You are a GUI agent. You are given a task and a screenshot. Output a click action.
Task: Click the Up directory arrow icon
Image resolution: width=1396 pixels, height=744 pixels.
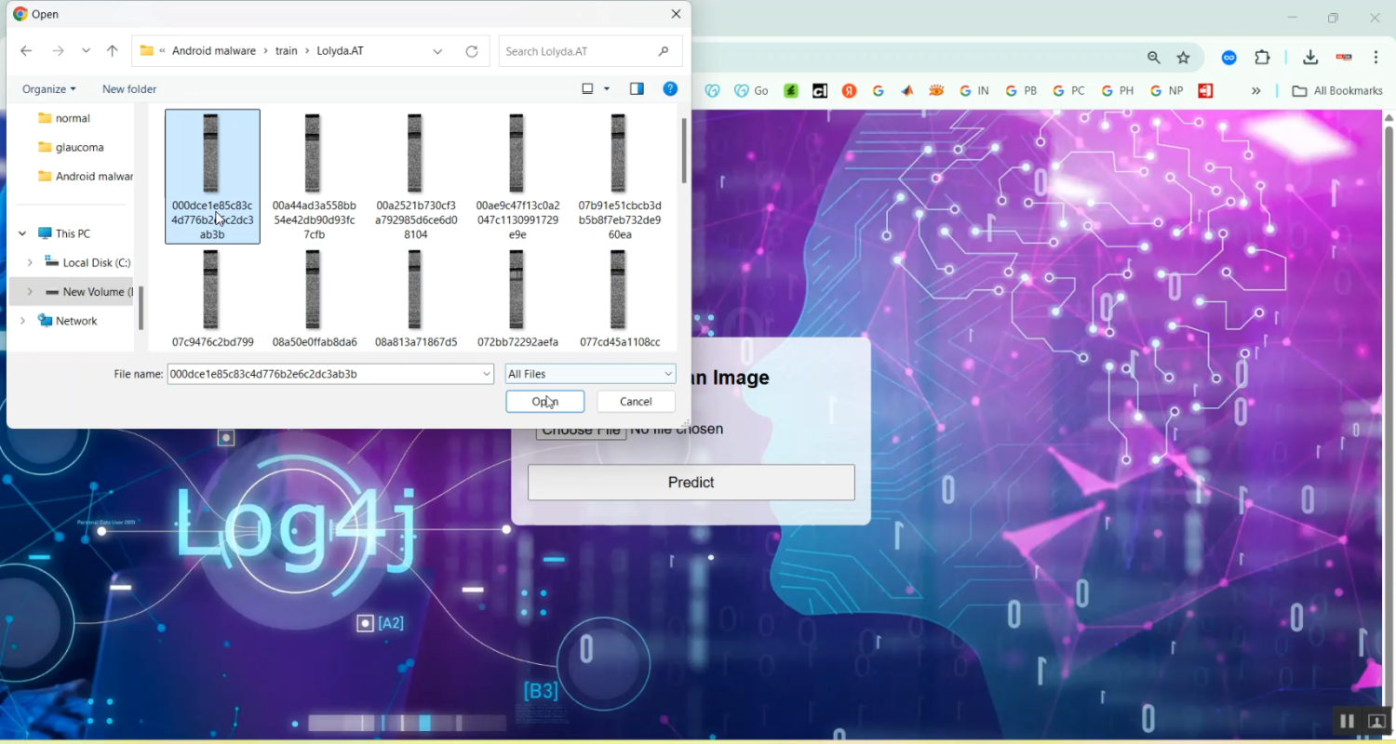pos(113,51)
